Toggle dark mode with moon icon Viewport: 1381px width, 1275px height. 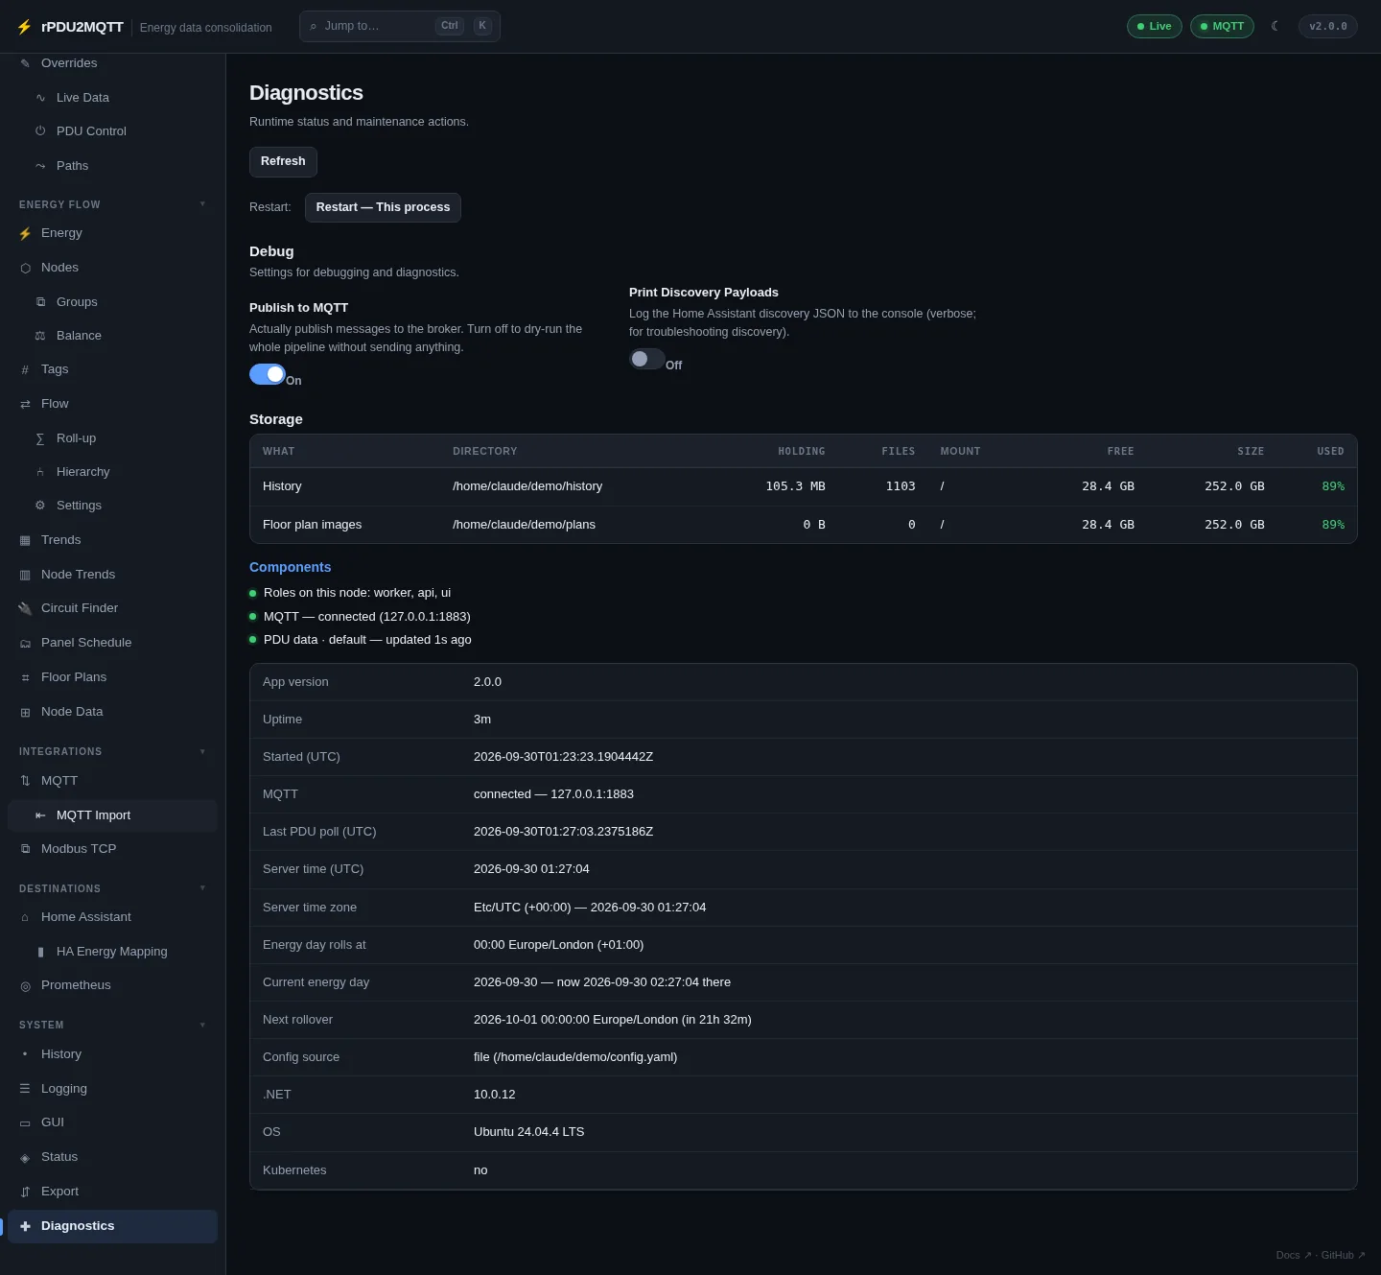[x=1276, y=26]
